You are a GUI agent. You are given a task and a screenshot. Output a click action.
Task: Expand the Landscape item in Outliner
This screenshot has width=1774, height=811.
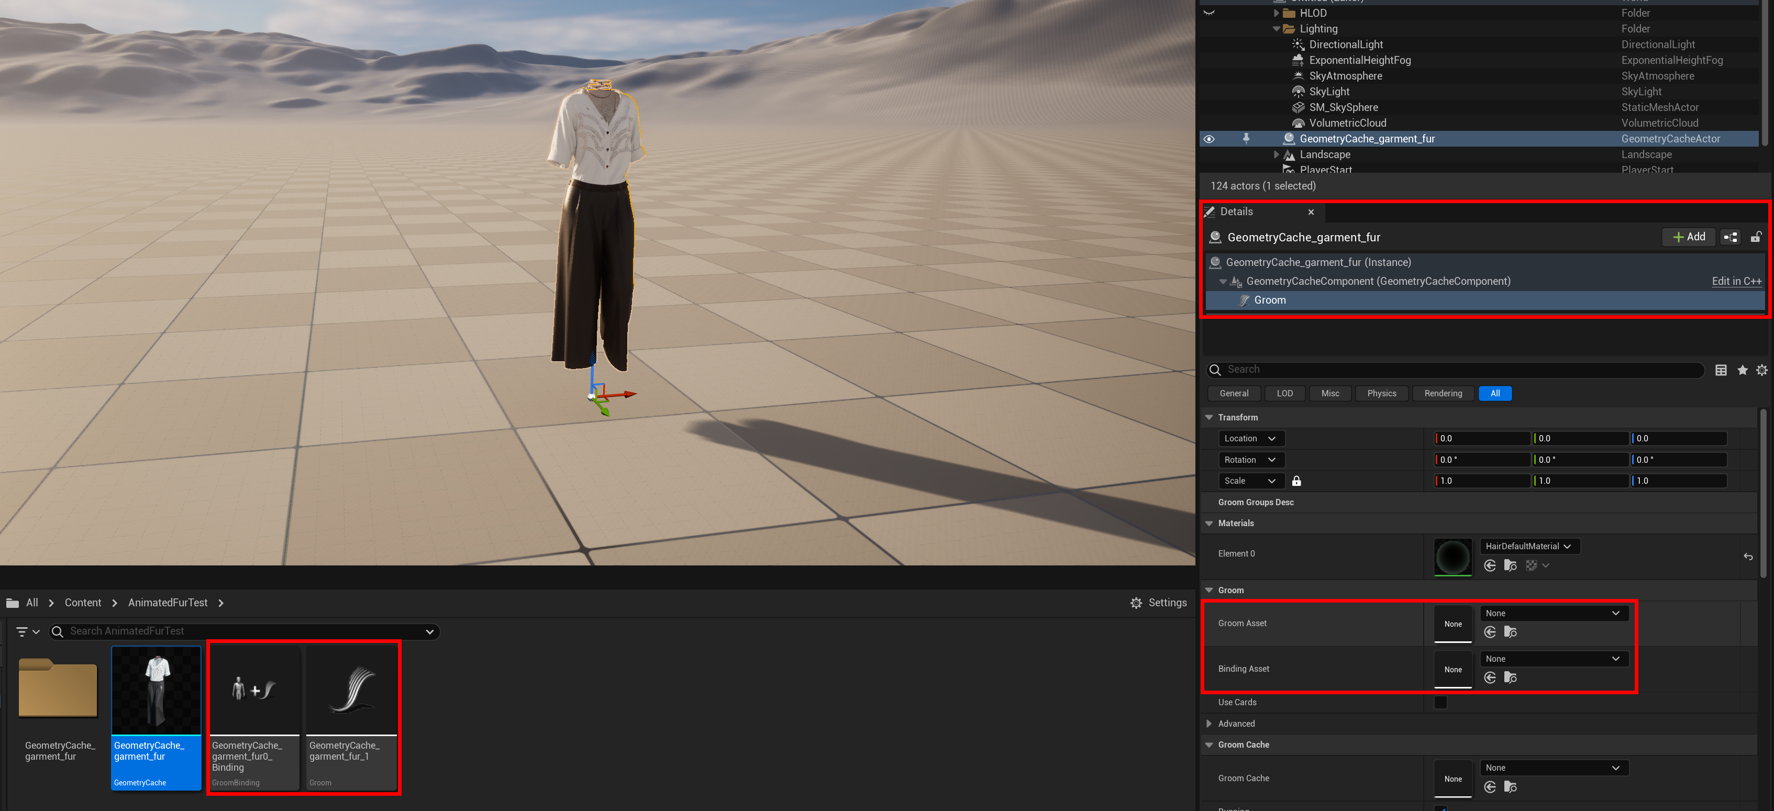click(x=1276, y=155)
